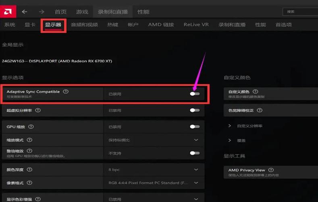
Task: Open 首页 top menu
Action: pyautogui.click(x=60, y=12)
